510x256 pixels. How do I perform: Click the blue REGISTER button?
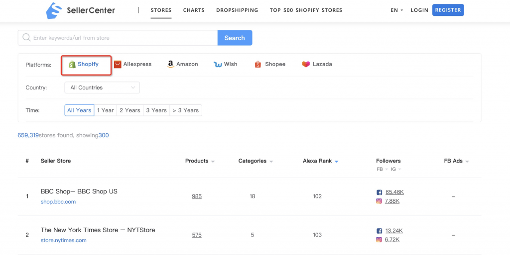pos(448,10)
